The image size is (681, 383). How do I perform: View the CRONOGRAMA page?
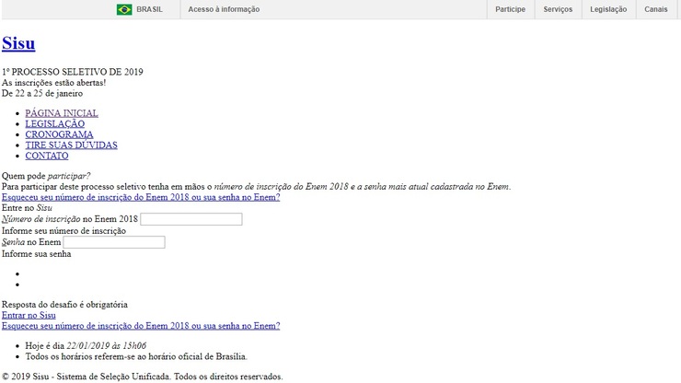(59, 134)
